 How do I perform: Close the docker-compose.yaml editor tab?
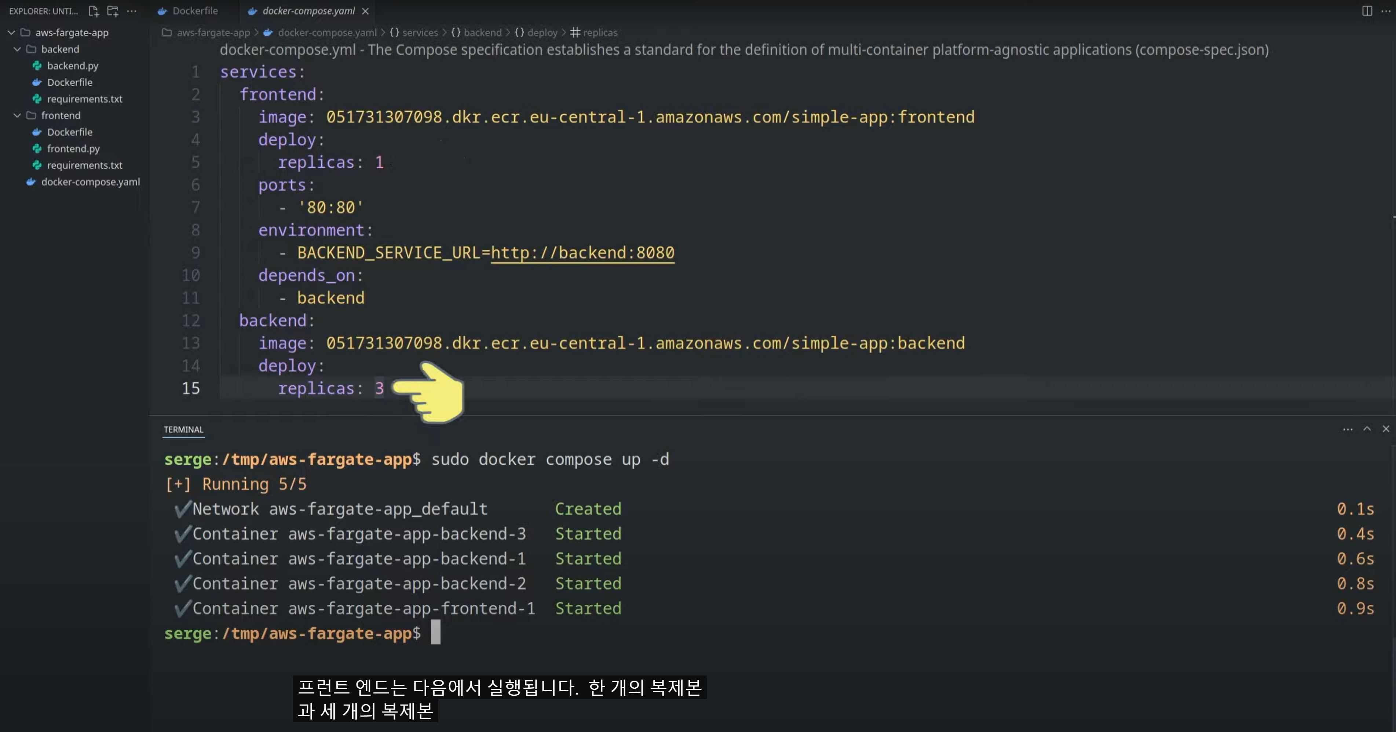point(365,11)
